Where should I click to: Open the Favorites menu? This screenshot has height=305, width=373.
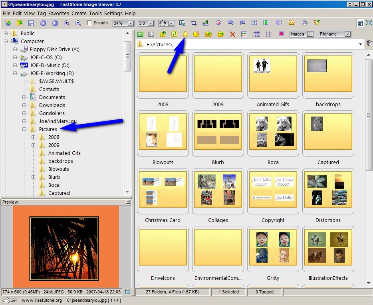59,13
